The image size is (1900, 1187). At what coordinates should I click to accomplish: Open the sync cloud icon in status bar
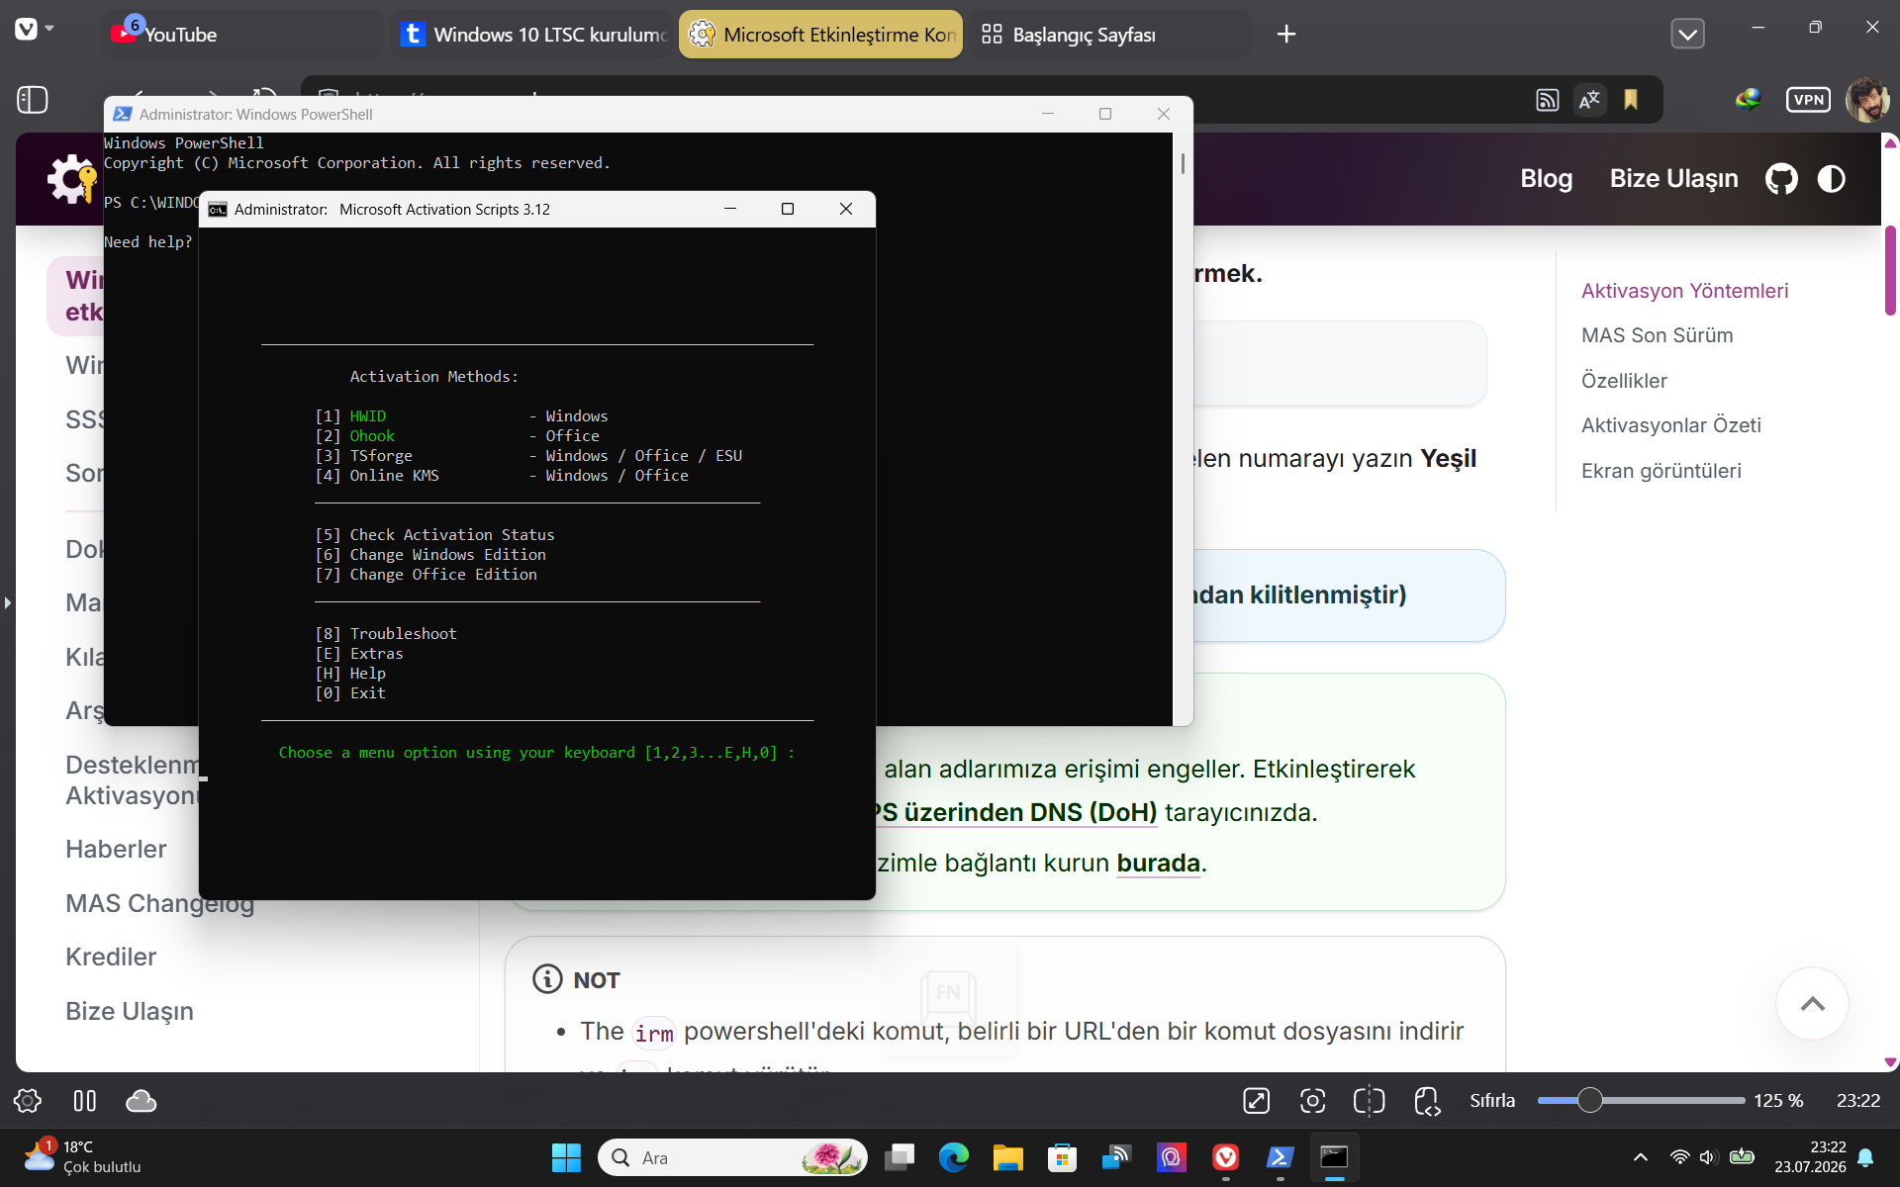point(141,1100)
